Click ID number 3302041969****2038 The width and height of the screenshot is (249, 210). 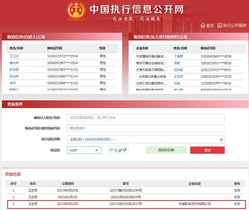pos(216,56)
